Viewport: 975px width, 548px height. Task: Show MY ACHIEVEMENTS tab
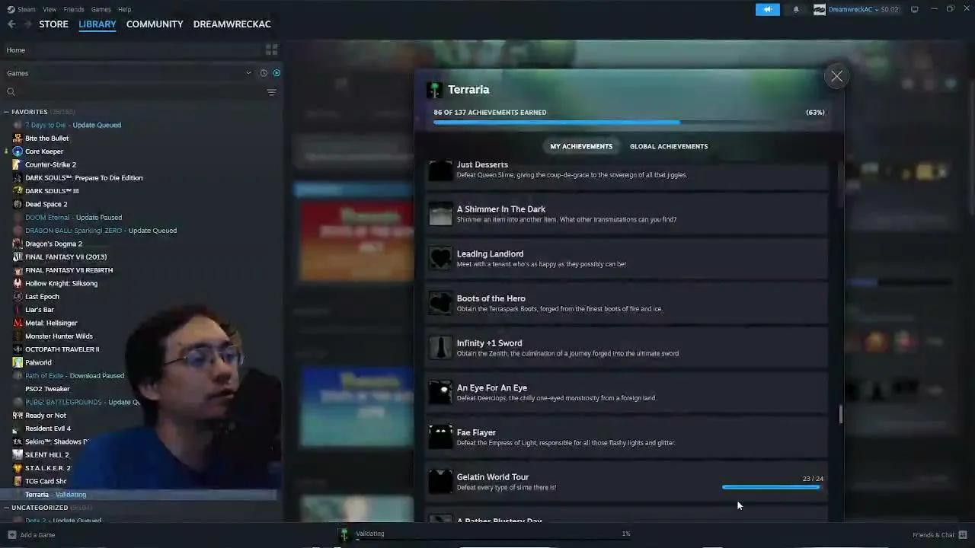581,146
